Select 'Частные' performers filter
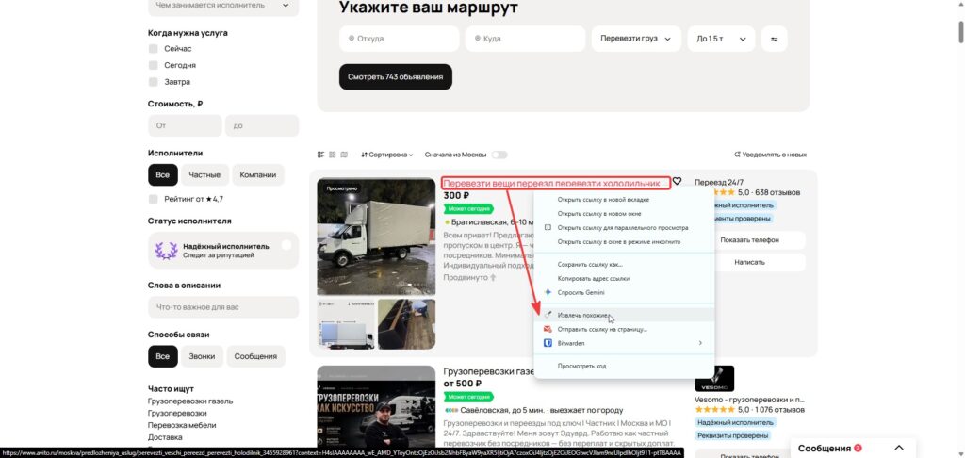The width and height of the screenshot is (965, 458). pos(204,175)
